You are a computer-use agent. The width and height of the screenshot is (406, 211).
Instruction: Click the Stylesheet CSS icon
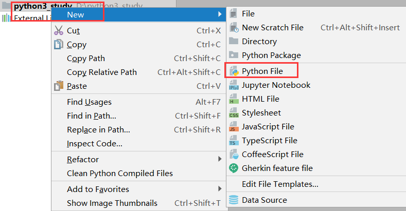(x=234, y=113)
